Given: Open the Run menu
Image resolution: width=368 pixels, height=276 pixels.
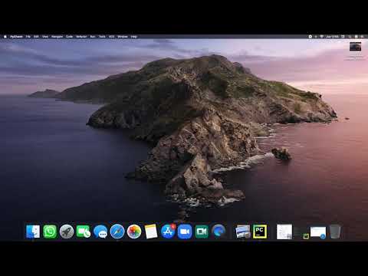Looking at the screenshot, I should 93,37.
